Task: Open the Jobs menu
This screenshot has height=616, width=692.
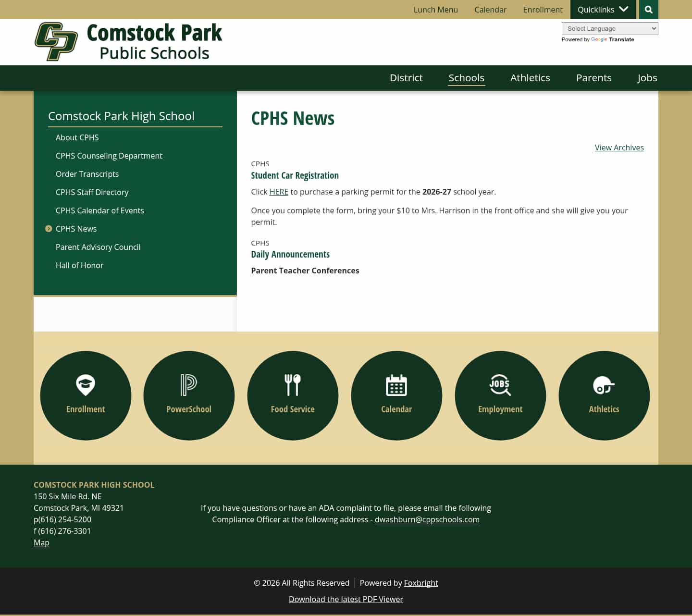Action: coord(647,78)
